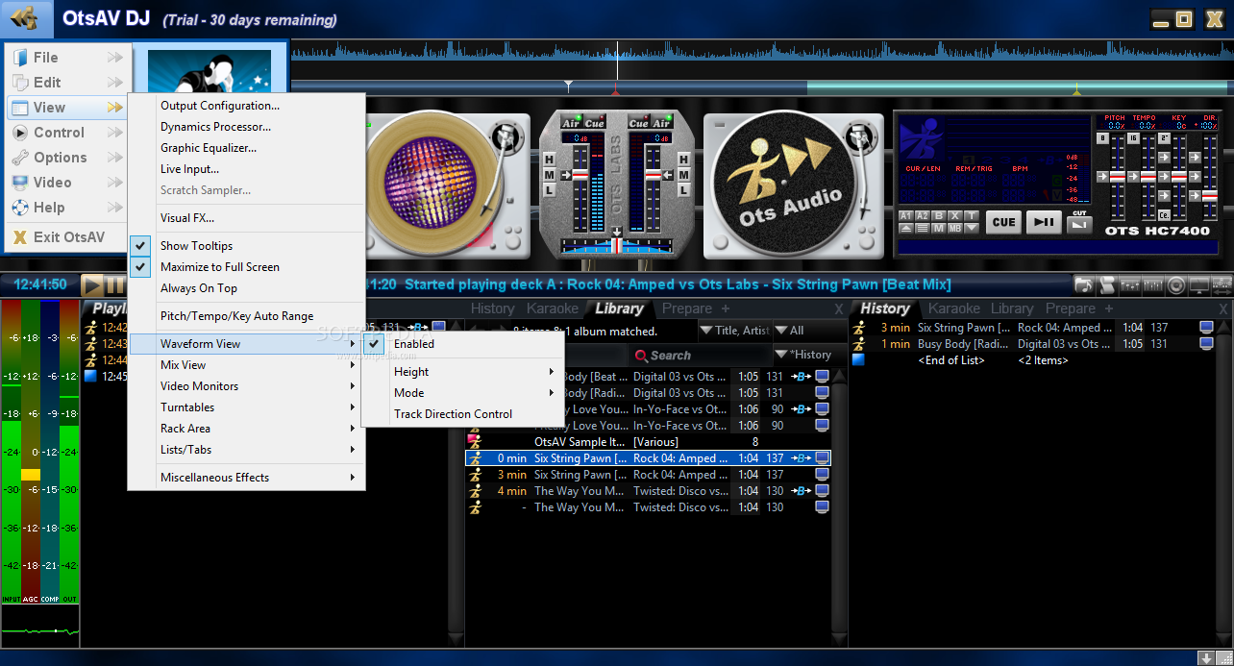Open the Control menu

pos(66,133)
